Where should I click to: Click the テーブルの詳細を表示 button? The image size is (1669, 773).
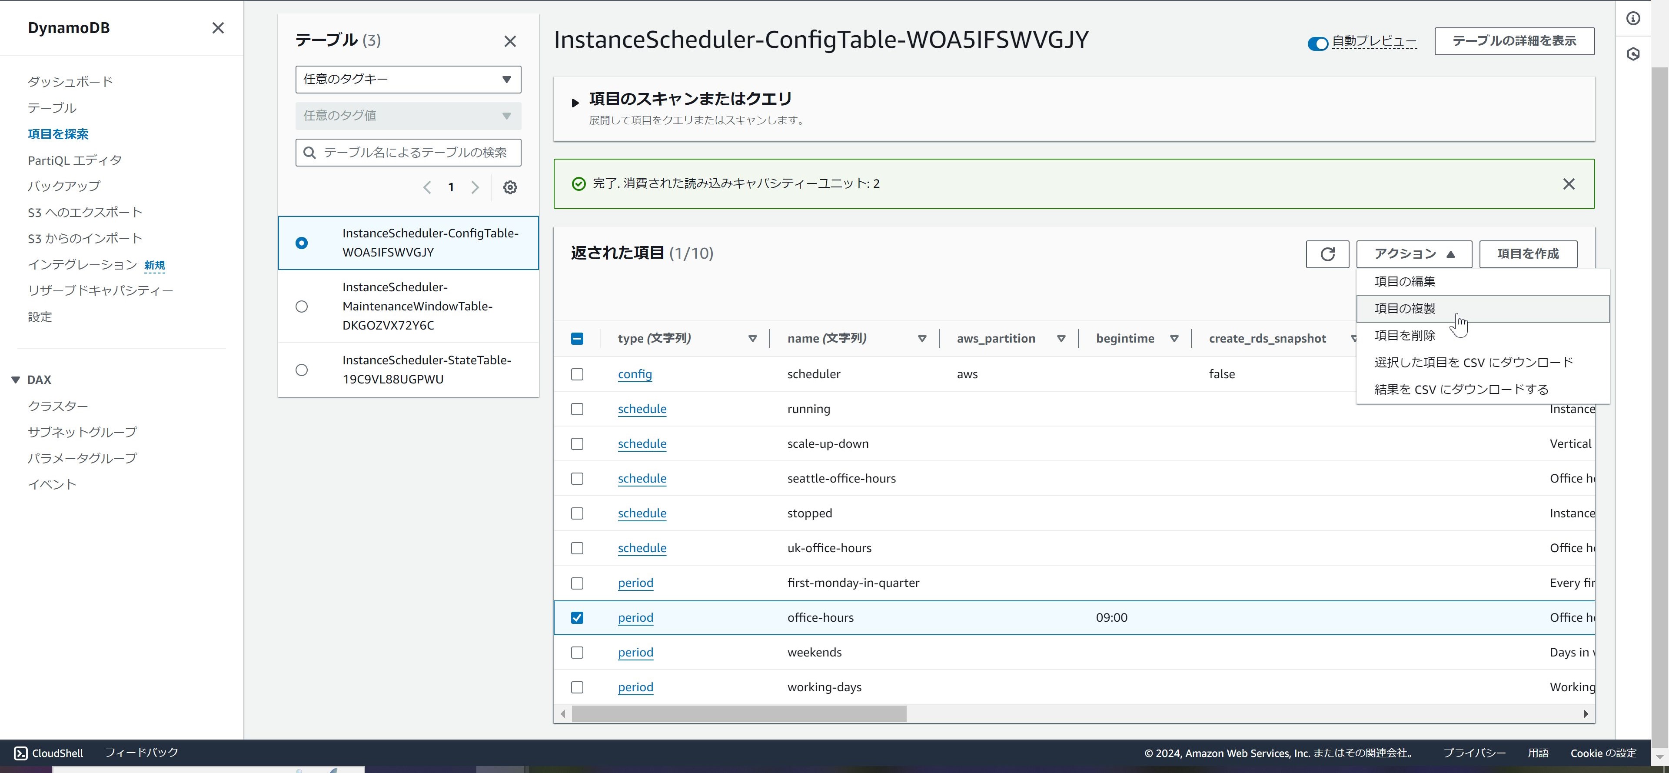click(1514, 41)
